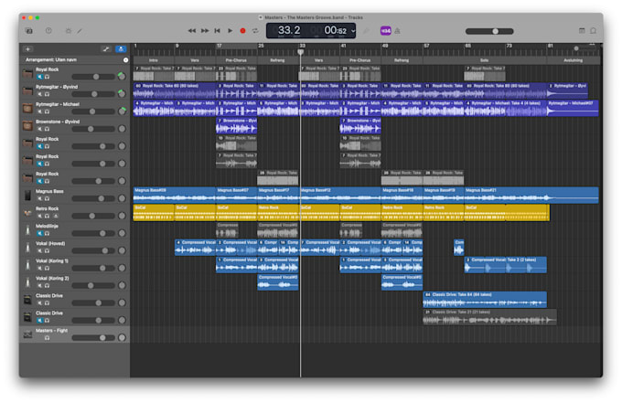Select the Magnus Bass#21 region
Screen dimensions: 622x403
531,195
